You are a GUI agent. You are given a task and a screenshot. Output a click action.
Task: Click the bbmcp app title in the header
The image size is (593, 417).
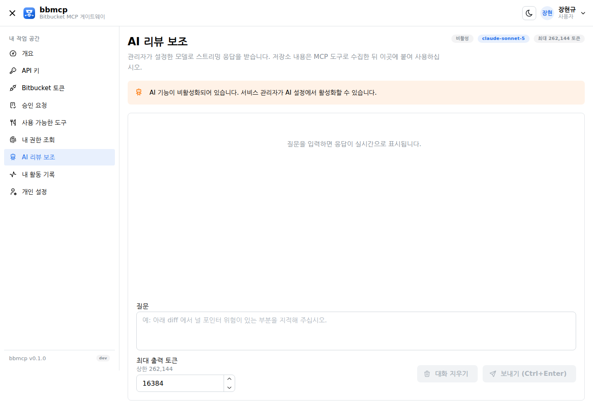point(54,9)
